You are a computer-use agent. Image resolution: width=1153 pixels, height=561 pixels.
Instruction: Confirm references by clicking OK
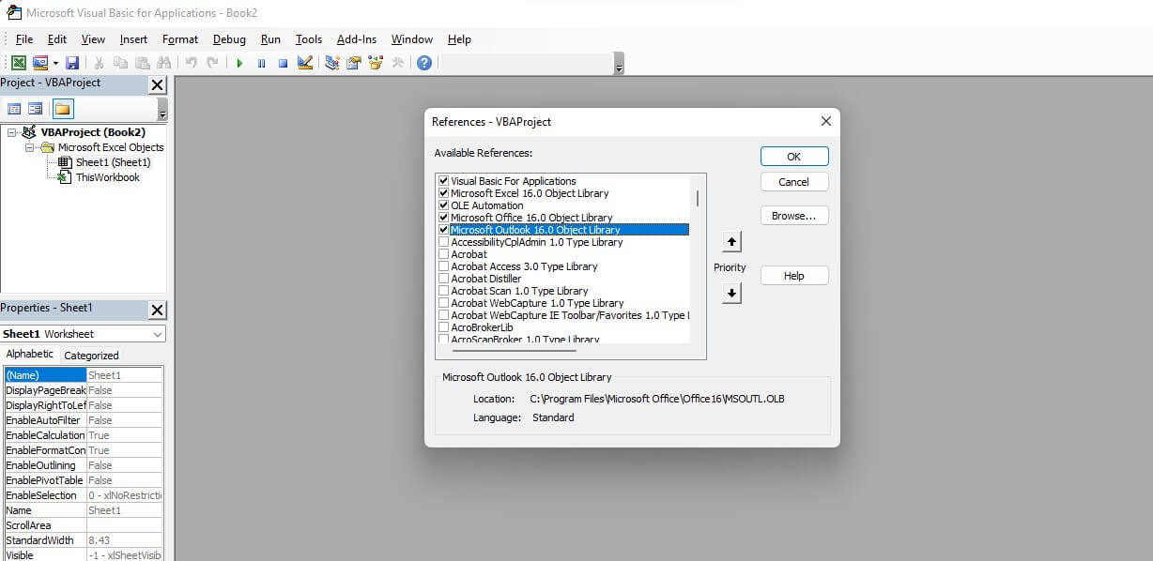(793, 156)
